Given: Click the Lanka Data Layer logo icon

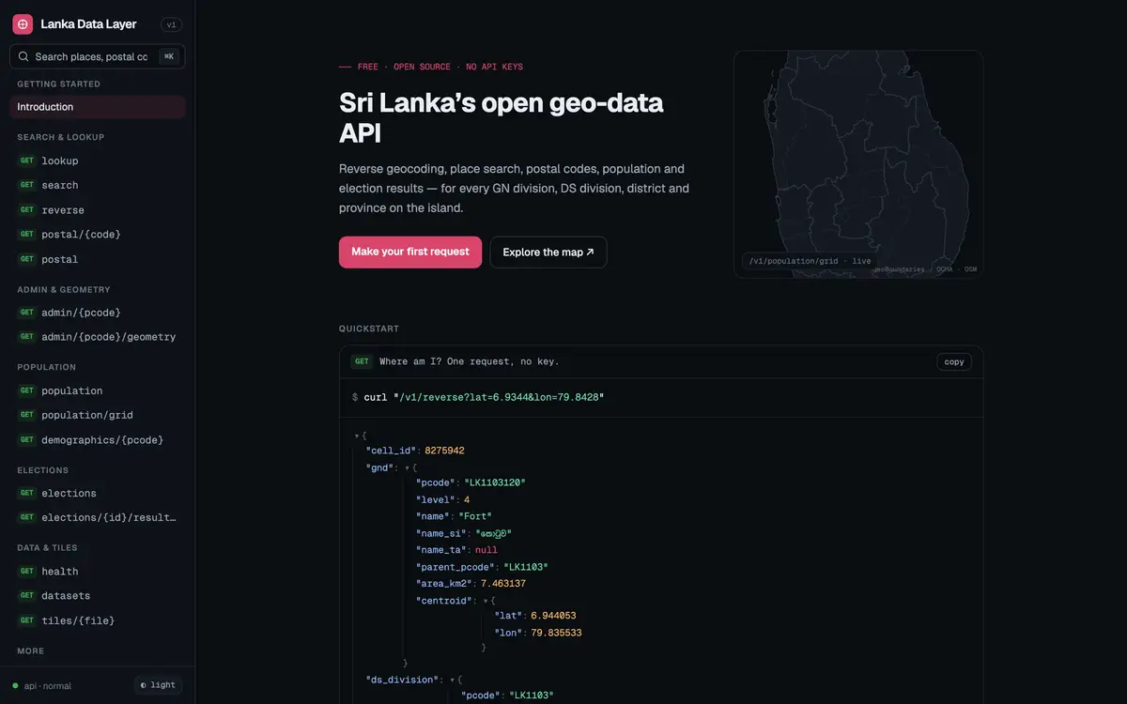Looking at the screenshot, I should 23,24.
